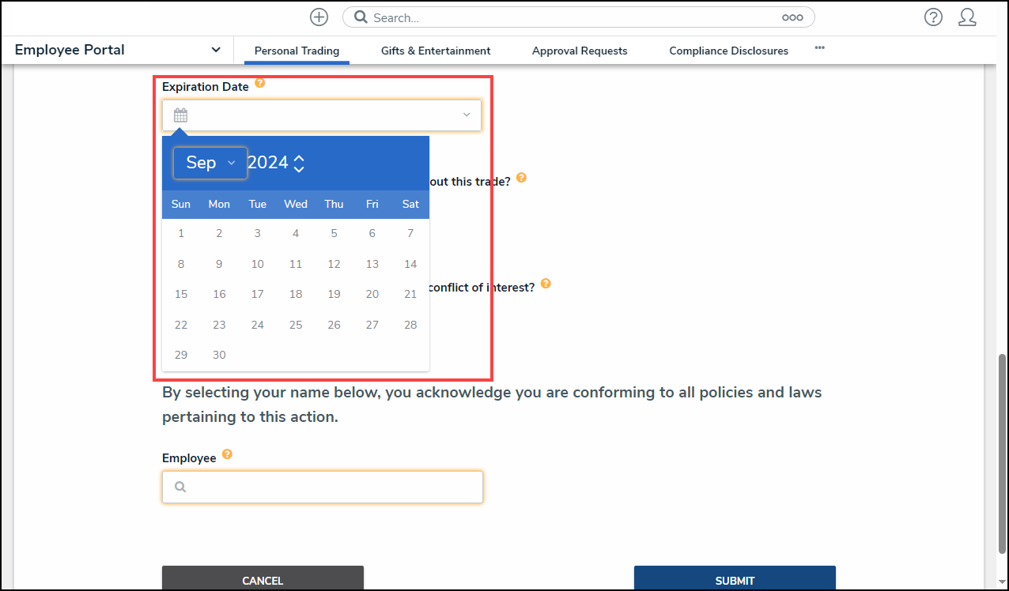Click the Search box at the top

[x=569, y=17]
